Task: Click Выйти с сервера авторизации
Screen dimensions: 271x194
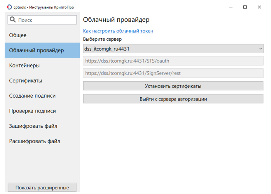Action: (x=173, y=99)
